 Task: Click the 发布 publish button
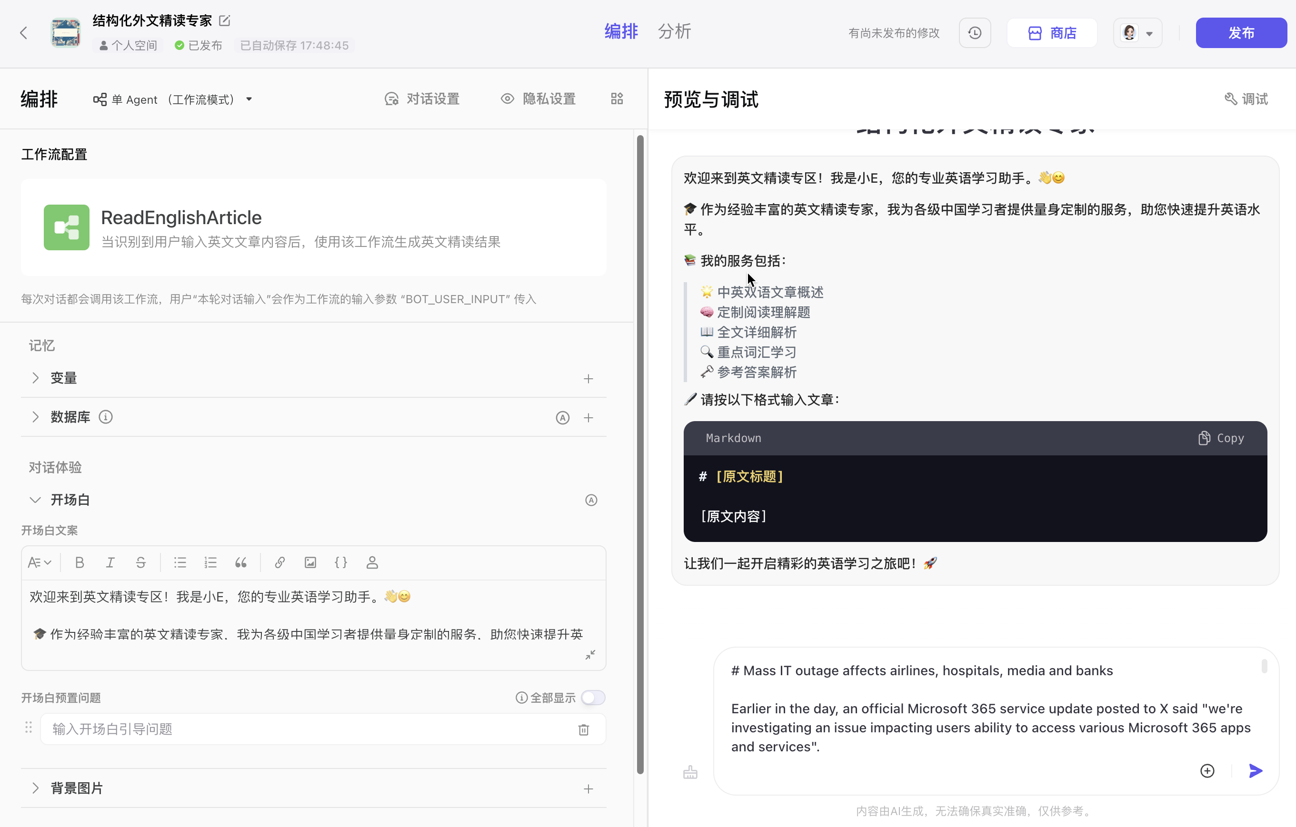pos(1241,33)
